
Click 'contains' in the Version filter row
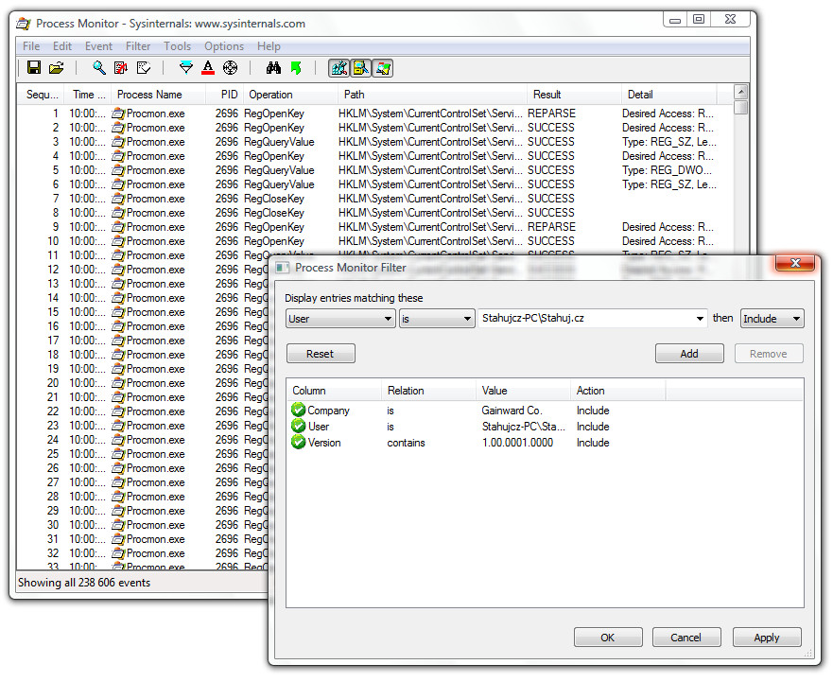(x=407, y=443)
